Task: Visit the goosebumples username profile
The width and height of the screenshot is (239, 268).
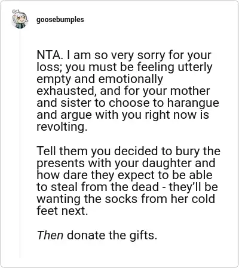Action: tap(60, 20)
